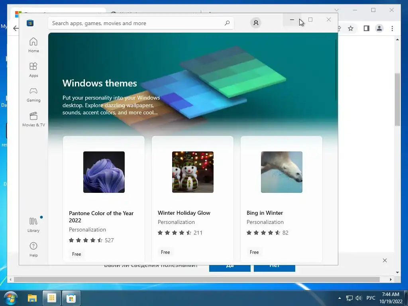The width and height of the screenshot is (408, 306).
Task: Minimize the Microsoft Store window
Action: [292, 20]
